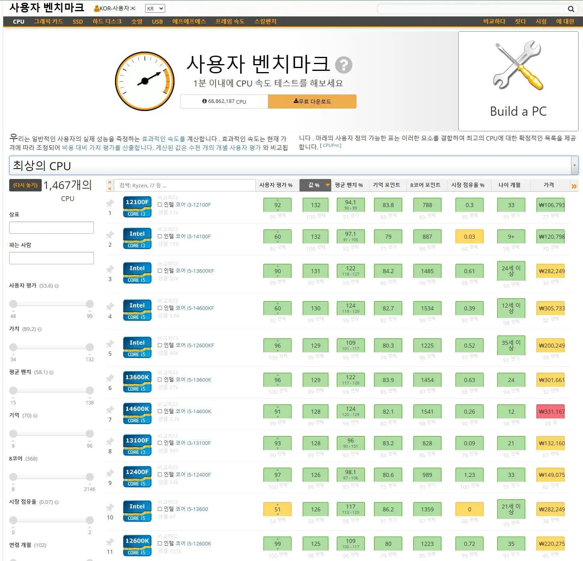Click the 가치 maximum slider handle

(x=90, y=347)
